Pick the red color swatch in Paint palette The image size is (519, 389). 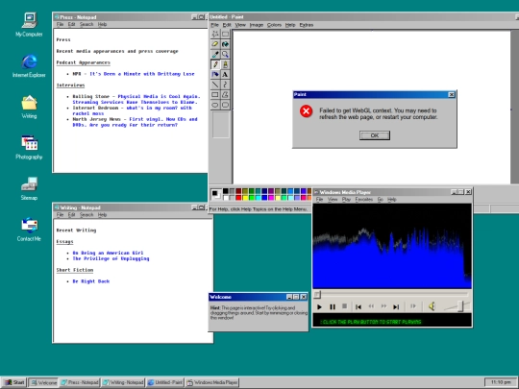coord(238,198)
